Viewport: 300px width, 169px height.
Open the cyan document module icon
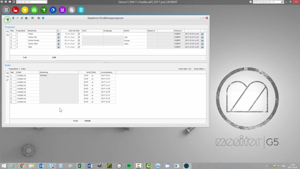click(81, 10)
